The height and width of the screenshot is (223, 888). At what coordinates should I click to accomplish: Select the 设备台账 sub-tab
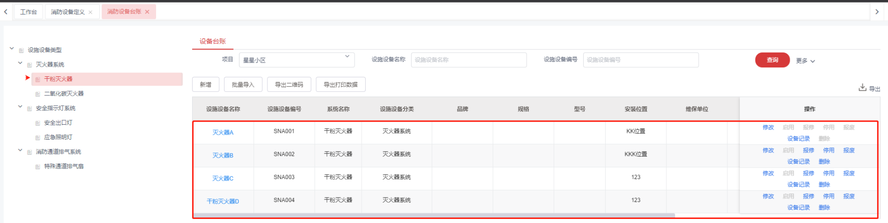tap(213, 41)
